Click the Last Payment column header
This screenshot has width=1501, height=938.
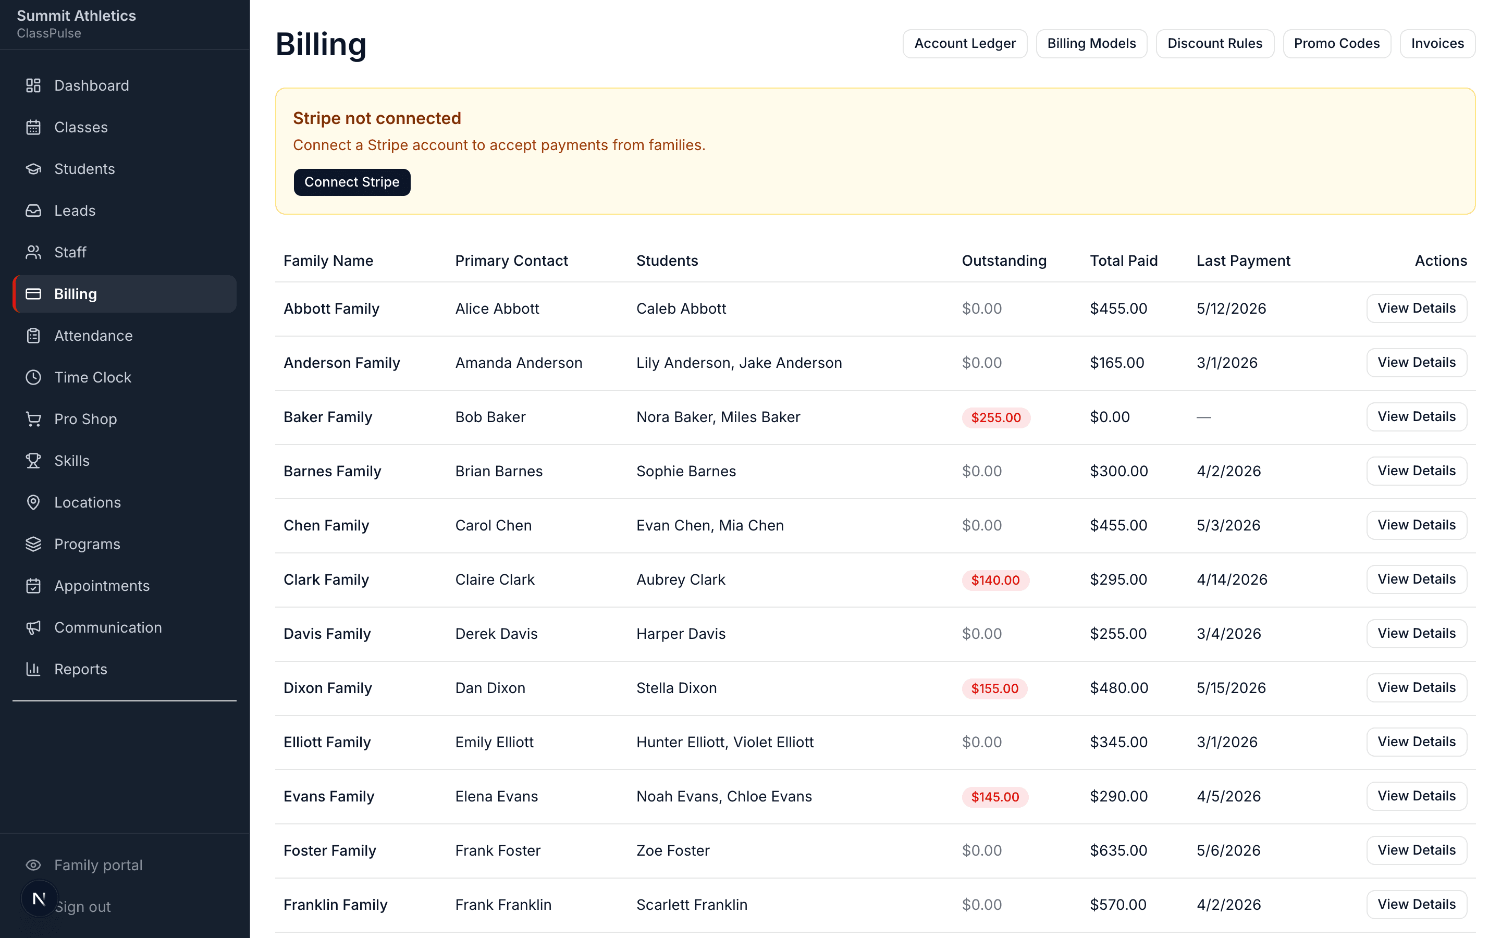(x=1243, y=261)
